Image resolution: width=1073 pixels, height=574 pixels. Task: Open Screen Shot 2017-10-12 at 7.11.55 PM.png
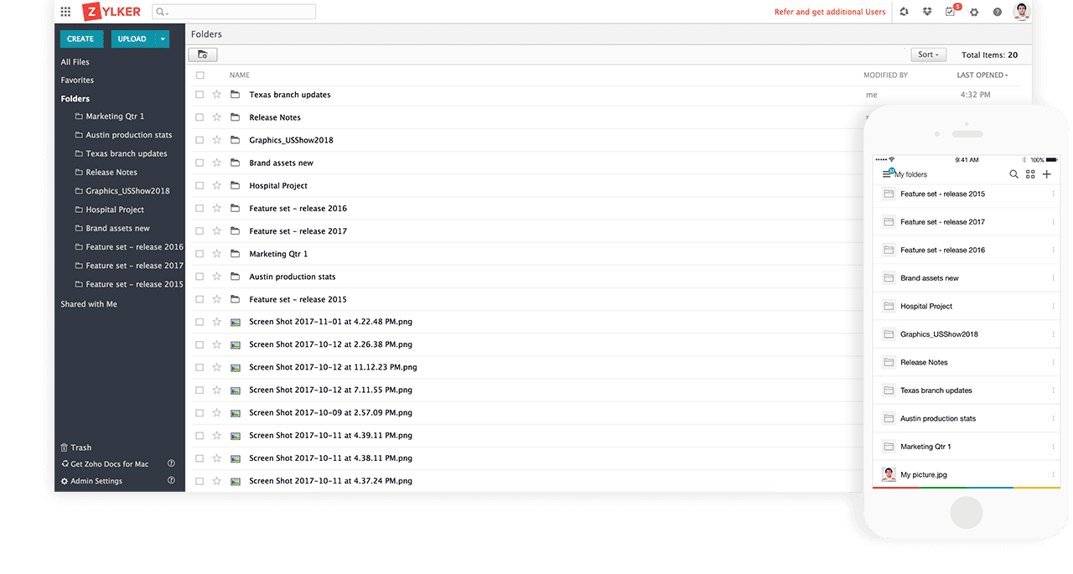(x=330, y=390)
